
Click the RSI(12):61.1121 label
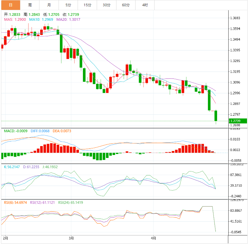point(42,203)
